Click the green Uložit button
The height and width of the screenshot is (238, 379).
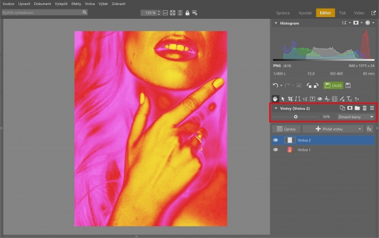point(334,85)
